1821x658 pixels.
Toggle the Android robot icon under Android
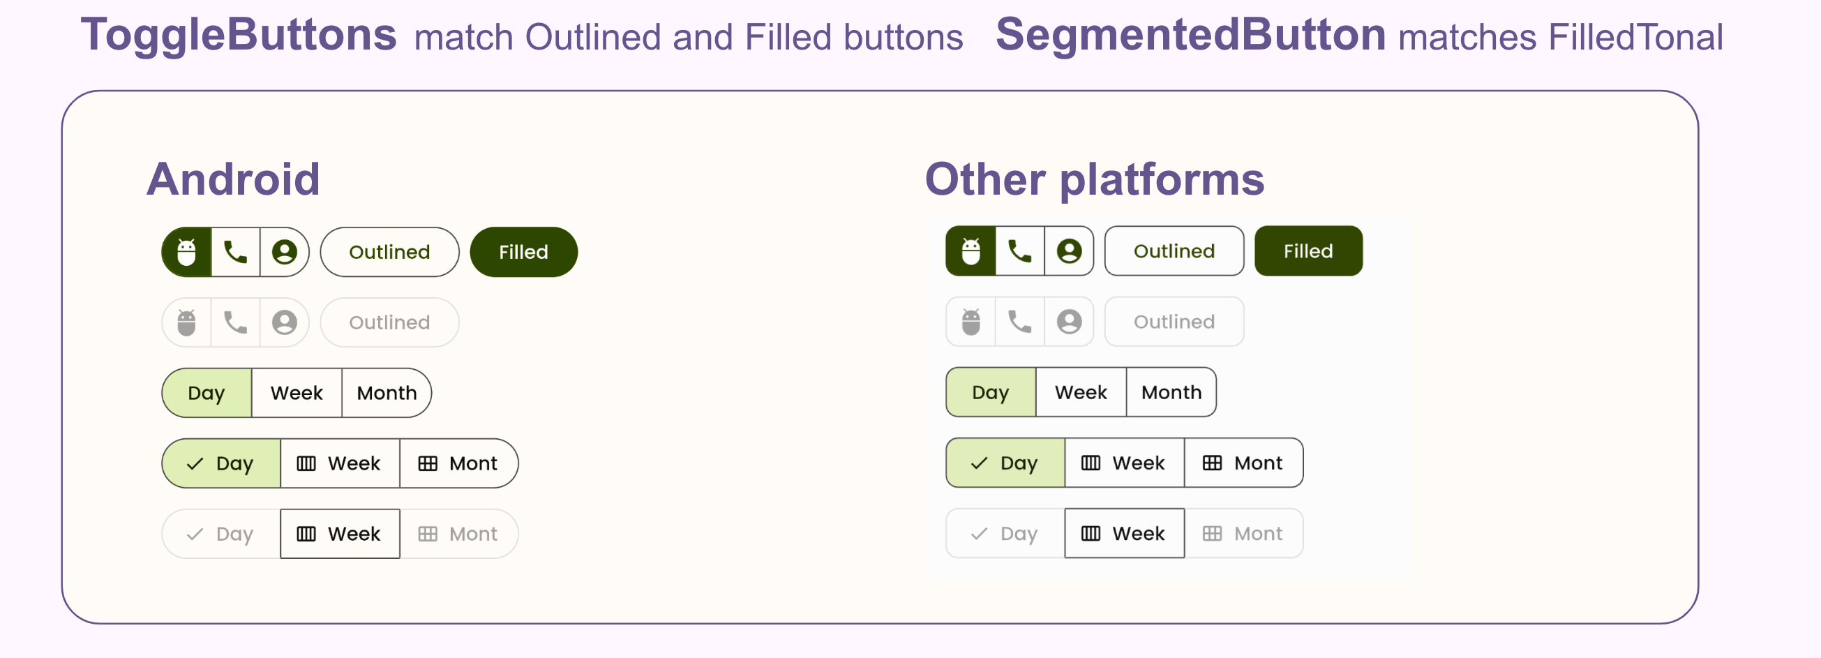[186, 252]
